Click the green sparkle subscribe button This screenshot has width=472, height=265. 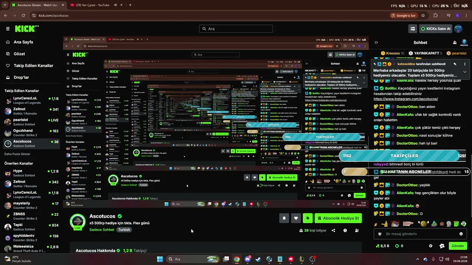(308, 218)
